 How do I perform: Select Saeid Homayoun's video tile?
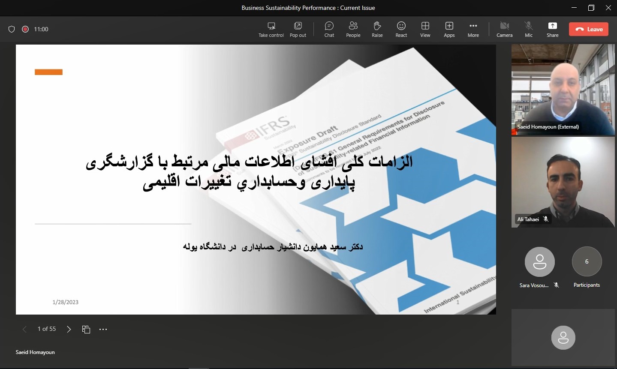[x=563, y=90]
